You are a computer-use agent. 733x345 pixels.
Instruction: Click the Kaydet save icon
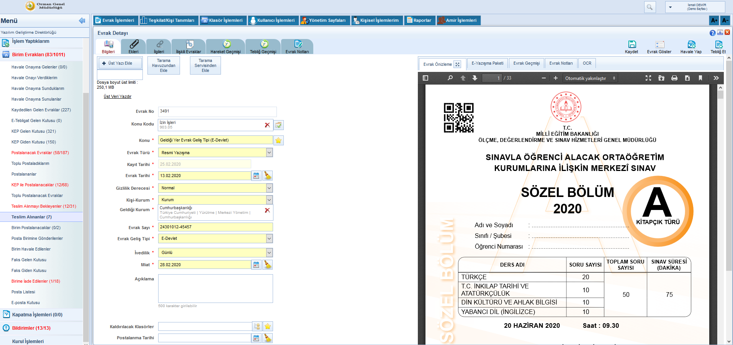(632, 45)
